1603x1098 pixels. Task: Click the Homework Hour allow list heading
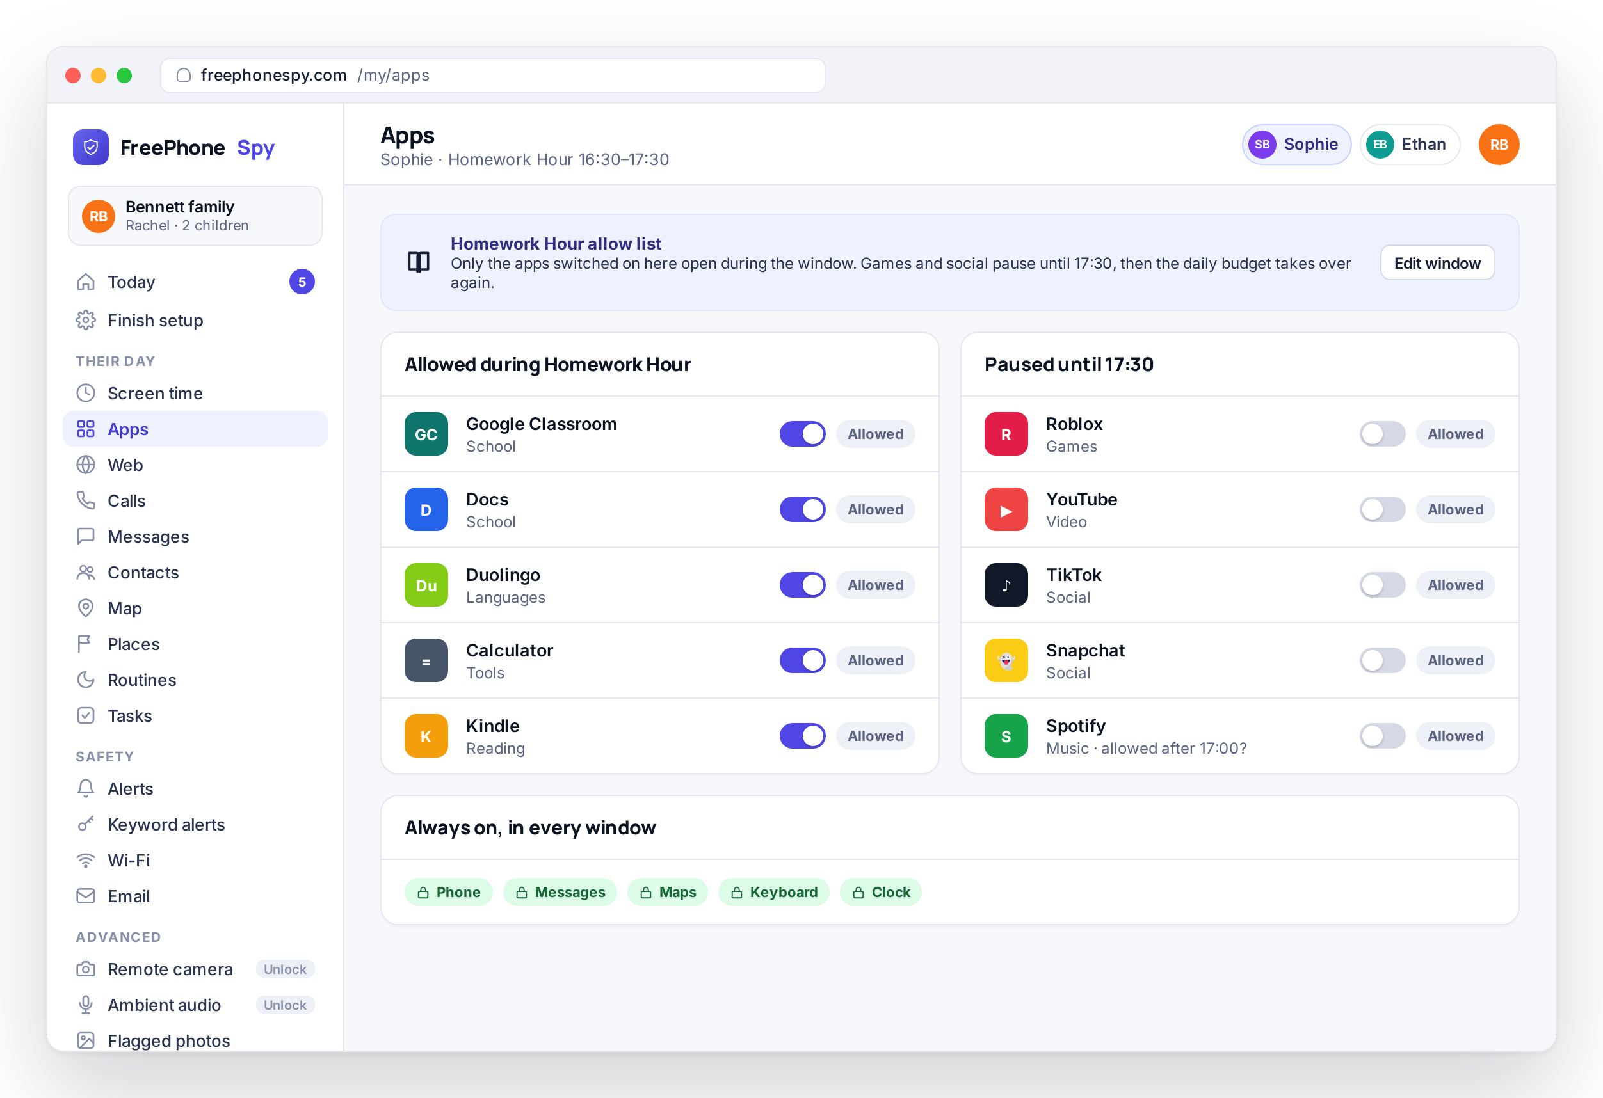pyautogui.click(x=556, y=243)
